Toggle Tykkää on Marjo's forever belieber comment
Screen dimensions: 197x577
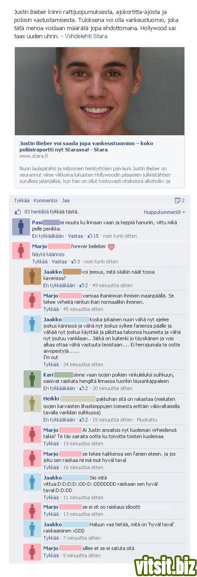pyautogui.click(x=39, y=262)
